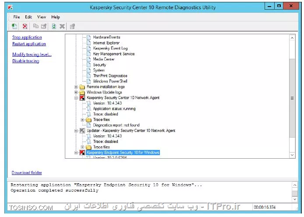This screenshot has height=217, width=304.
Task: Expand Trace files under Network Agent
Action: [82, 120]
